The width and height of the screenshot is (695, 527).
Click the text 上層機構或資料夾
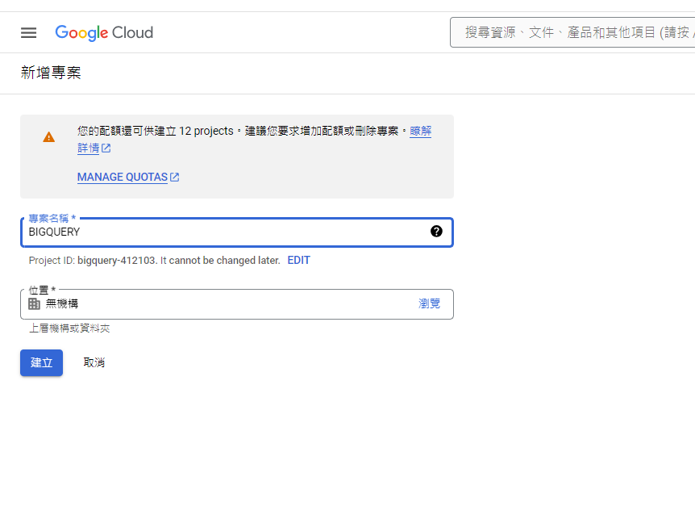[69, 328]
